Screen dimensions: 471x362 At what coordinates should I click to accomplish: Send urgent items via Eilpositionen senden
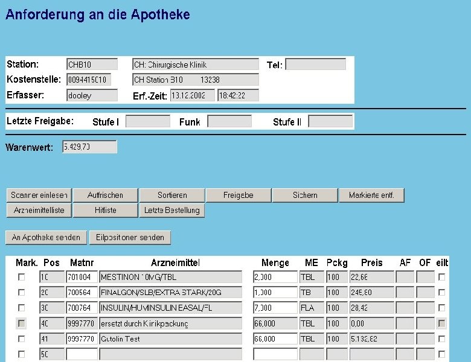[130, 238]
